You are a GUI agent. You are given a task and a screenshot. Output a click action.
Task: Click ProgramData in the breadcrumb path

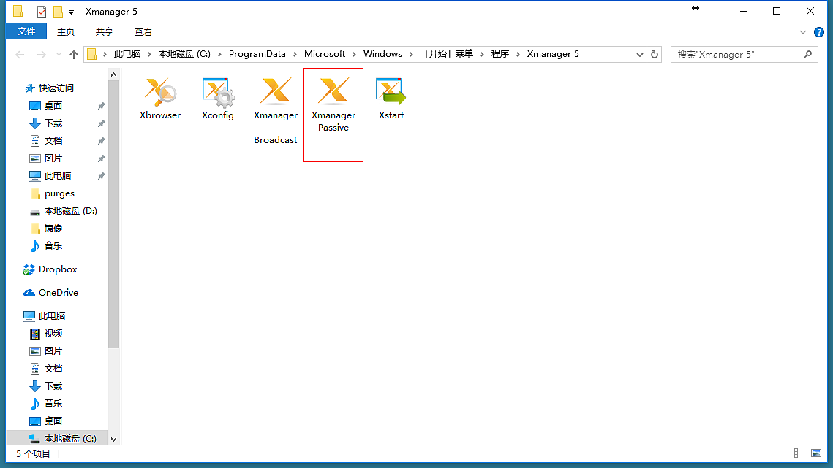click(x=257, y=54)
